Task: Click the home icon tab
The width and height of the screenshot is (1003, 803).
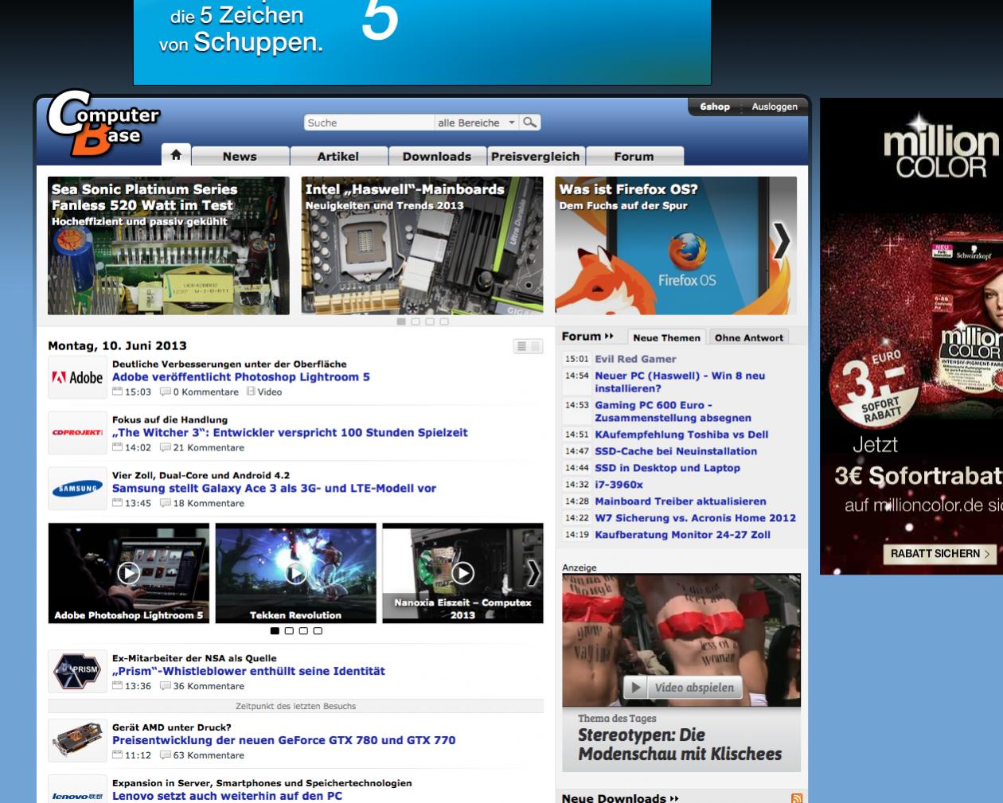Action: point(176,155)
